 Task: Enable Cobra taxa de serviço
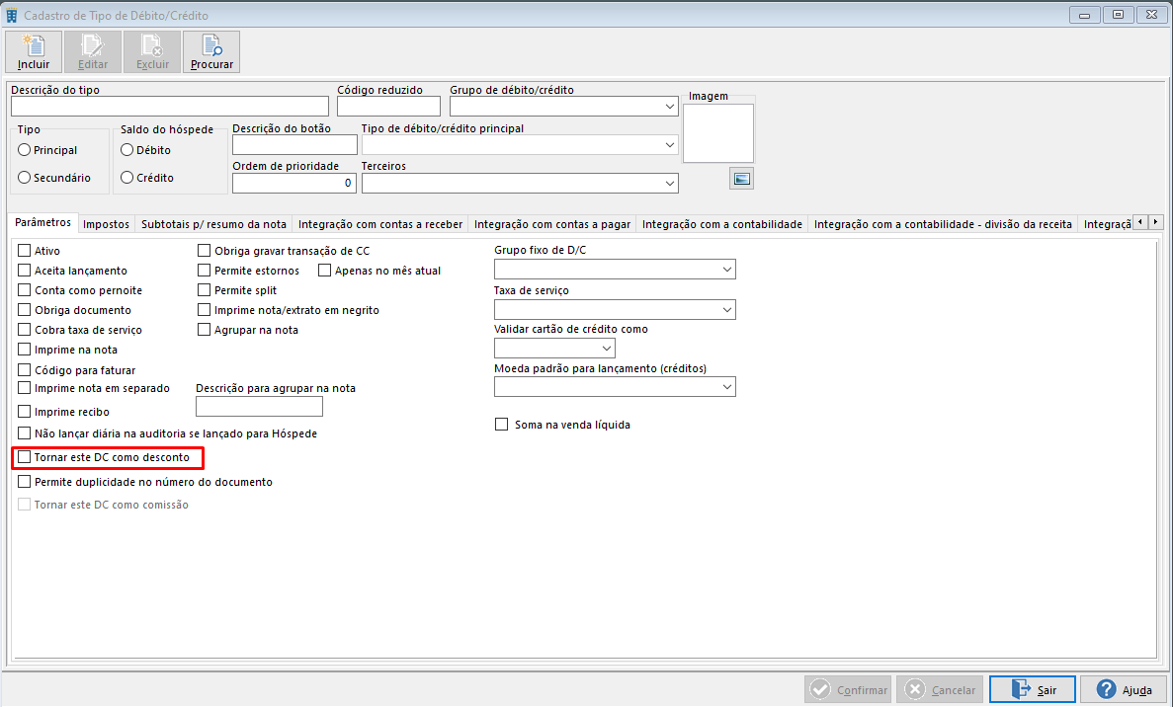coord(25,330)
